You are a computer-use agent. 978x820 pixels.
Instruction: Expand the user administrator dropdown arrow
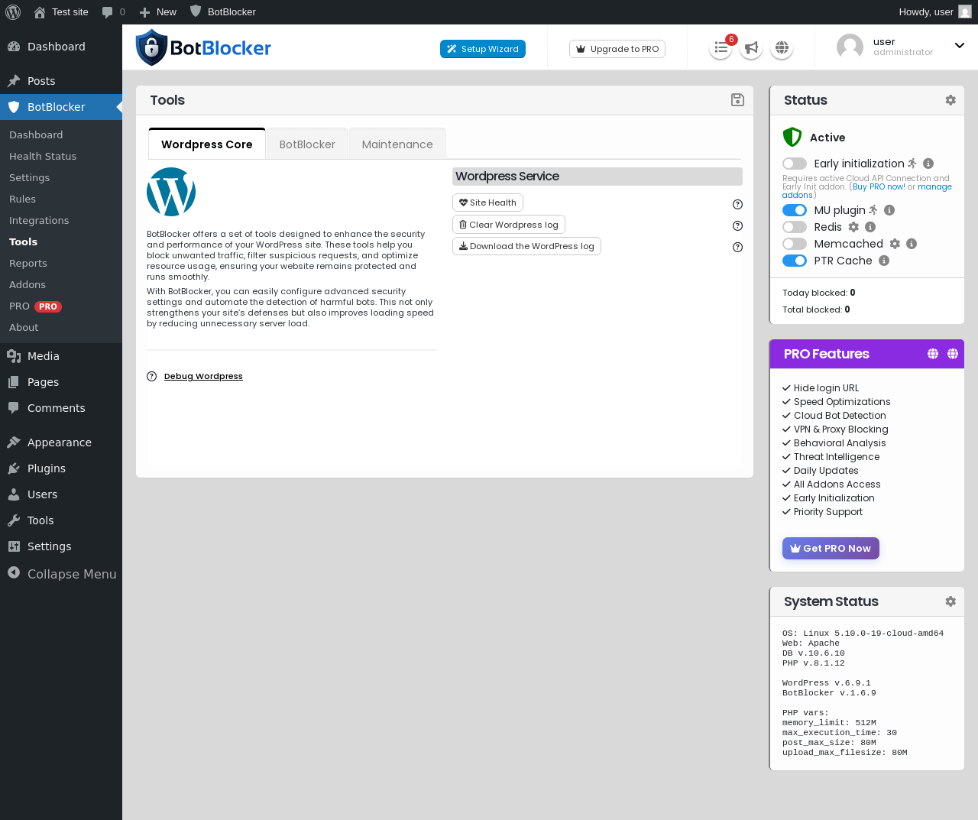pyautogui.click(x=960, y=46)
